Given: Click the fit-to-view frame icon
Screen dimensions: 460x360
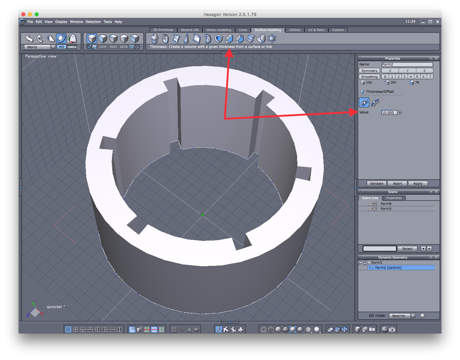Looking at the screenshot, I should 174,329.
